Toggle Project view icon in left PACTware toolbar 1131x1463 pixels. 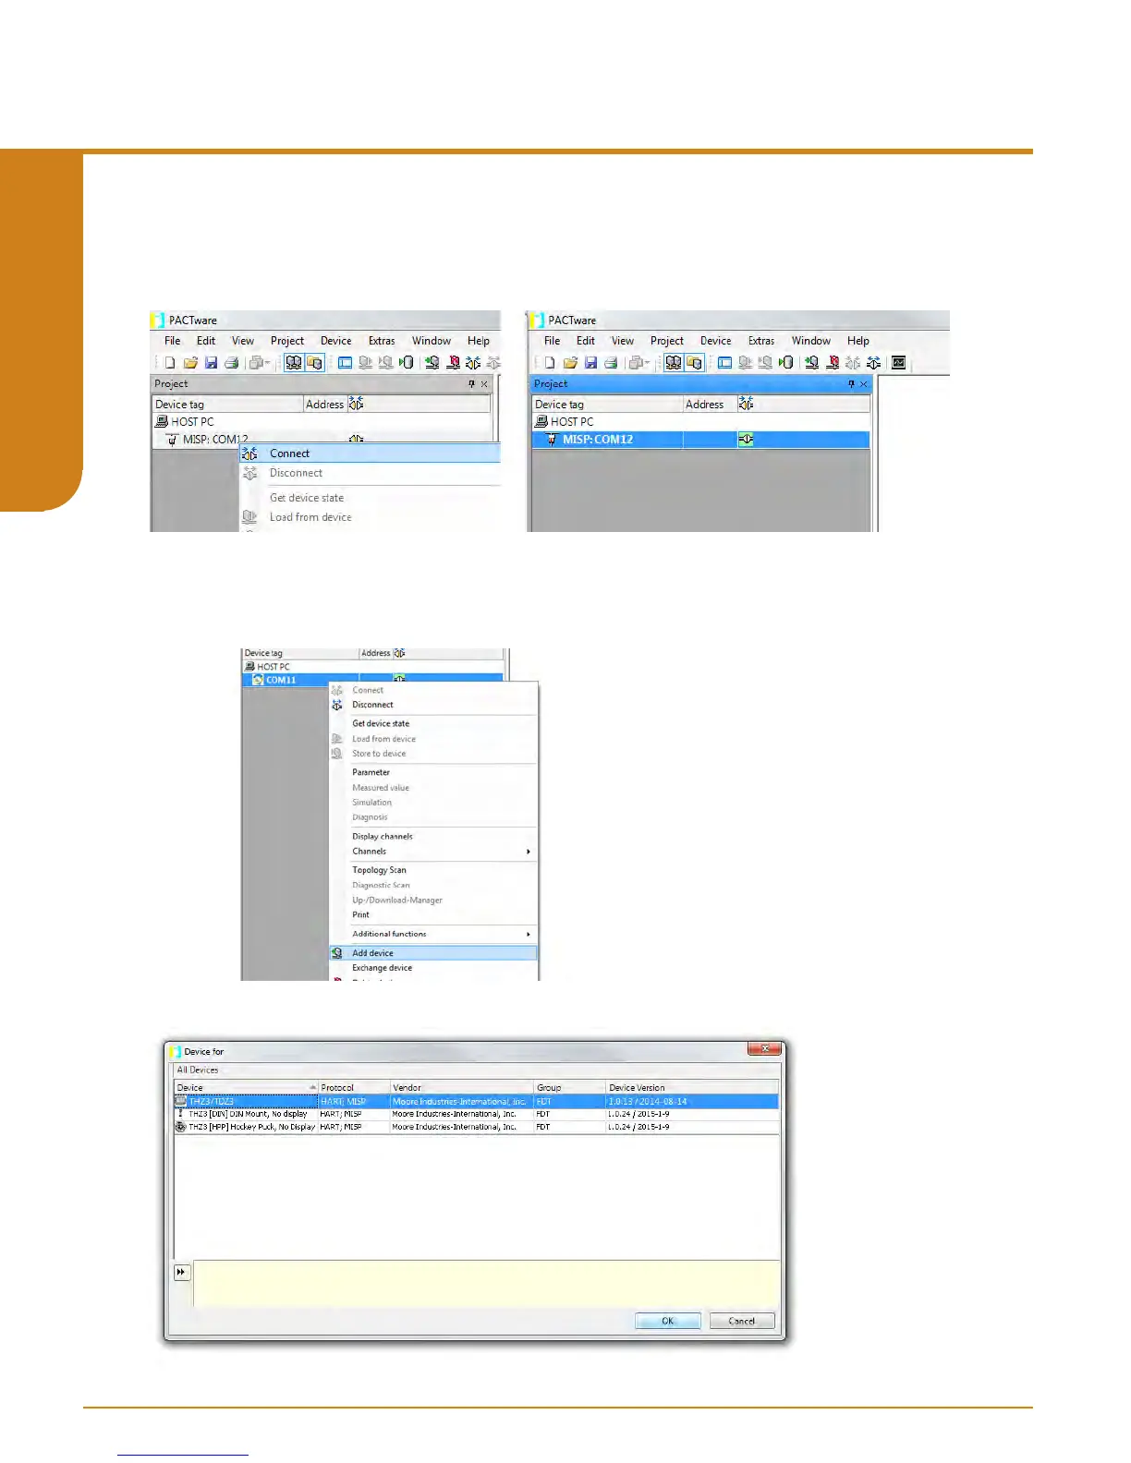pos(293,363)
